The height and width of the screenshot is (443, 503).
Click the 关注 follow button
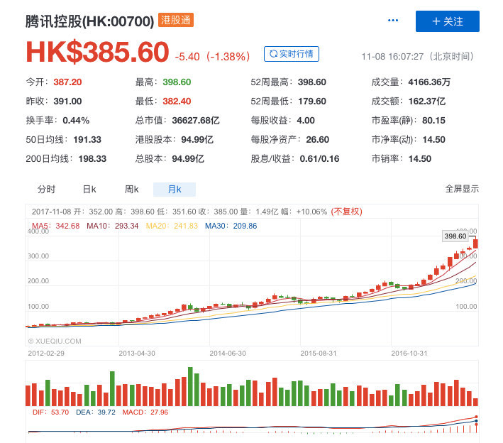(447, 21)
